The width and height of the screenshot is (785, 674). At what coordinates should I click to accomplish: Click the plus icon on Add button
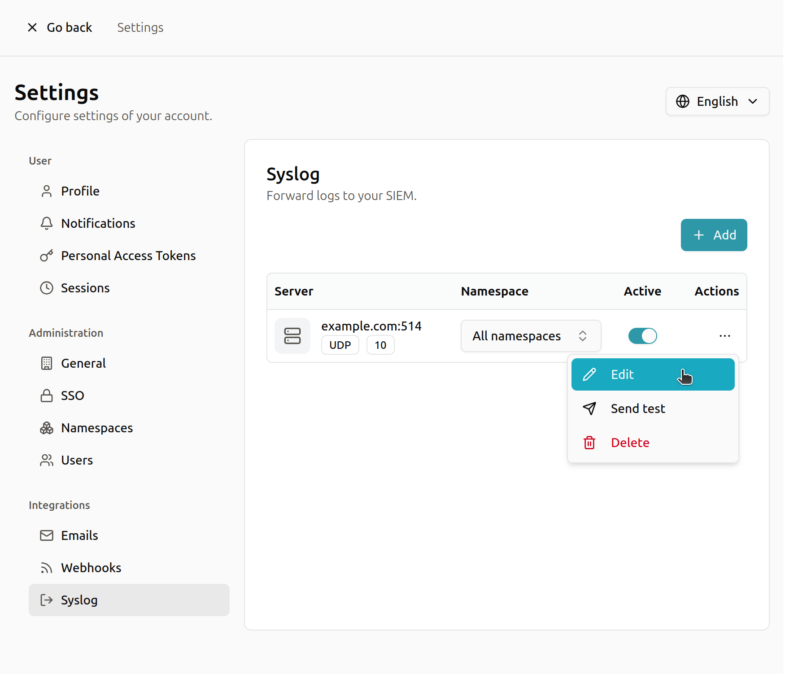[698, 235]
